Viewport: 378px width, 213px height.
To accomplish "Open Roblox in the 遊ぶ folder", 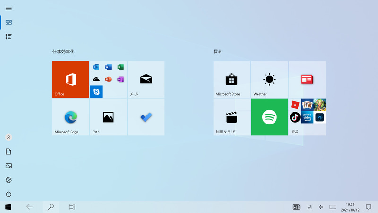I will 295,105.
